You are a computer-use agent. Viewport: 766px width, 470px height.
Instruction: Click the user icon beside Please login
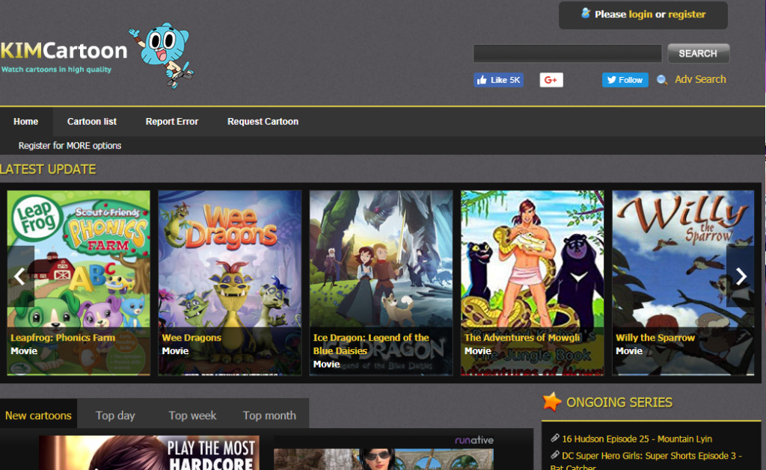pos(584,13)
